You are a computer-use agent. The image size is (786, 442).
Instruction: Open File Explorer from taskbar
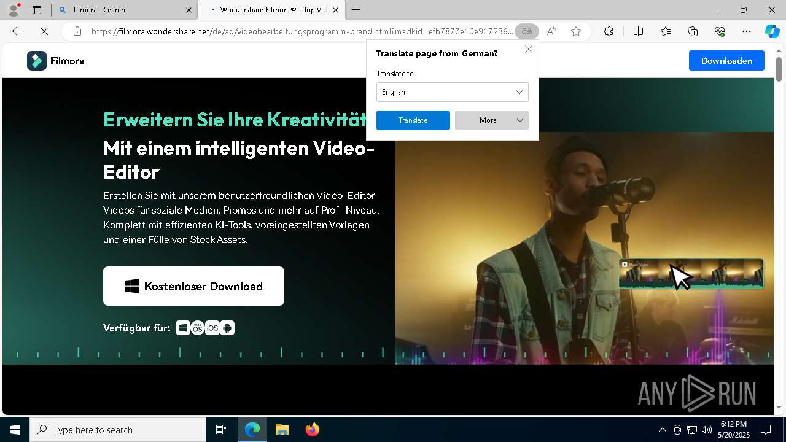(x=282, y=430)
